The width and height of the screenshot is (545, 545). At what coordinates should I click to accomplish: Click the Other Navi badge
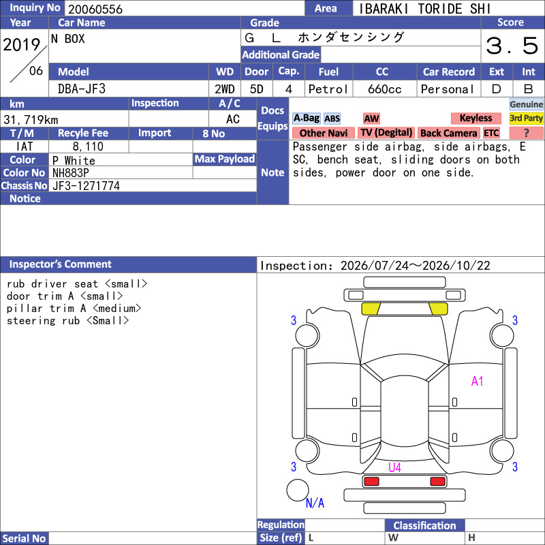[x=323, y=133]
